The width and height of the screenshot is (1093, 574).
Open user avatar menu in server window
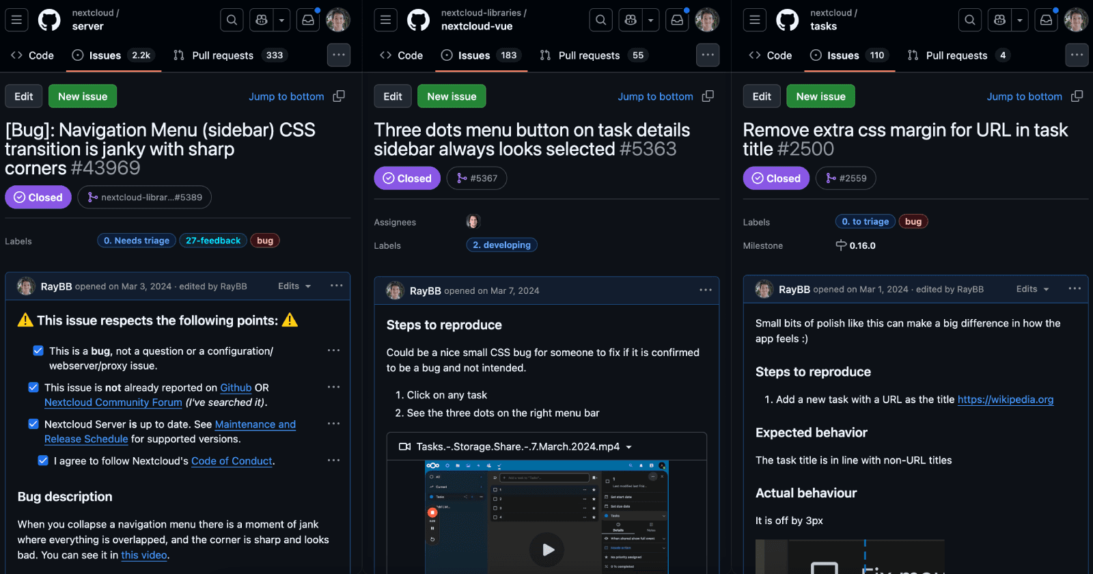[x=338, y=20]
